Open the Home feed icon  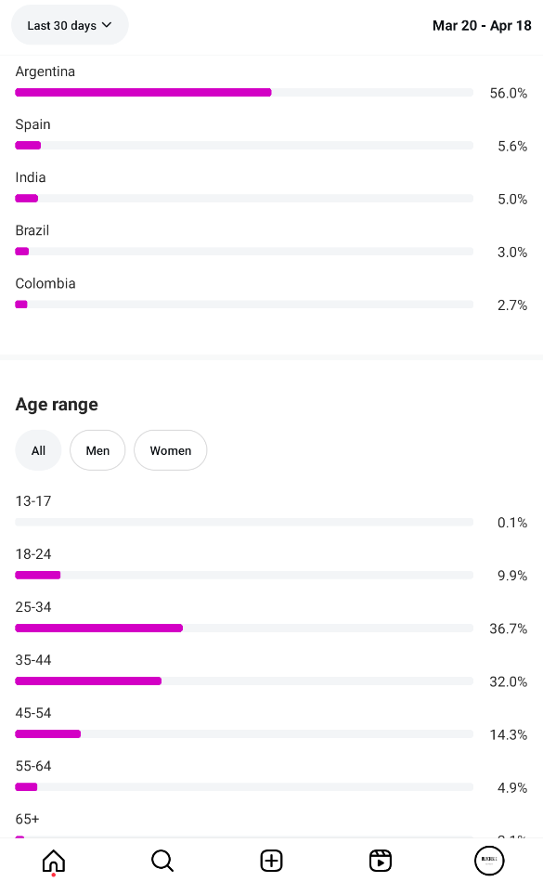[54, 861]
